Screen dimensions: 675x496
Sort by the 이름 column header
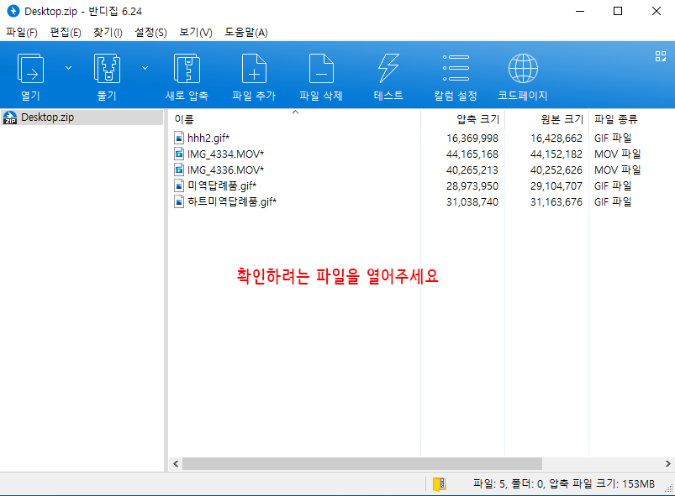pyautogui.click(x=184, y=119)
